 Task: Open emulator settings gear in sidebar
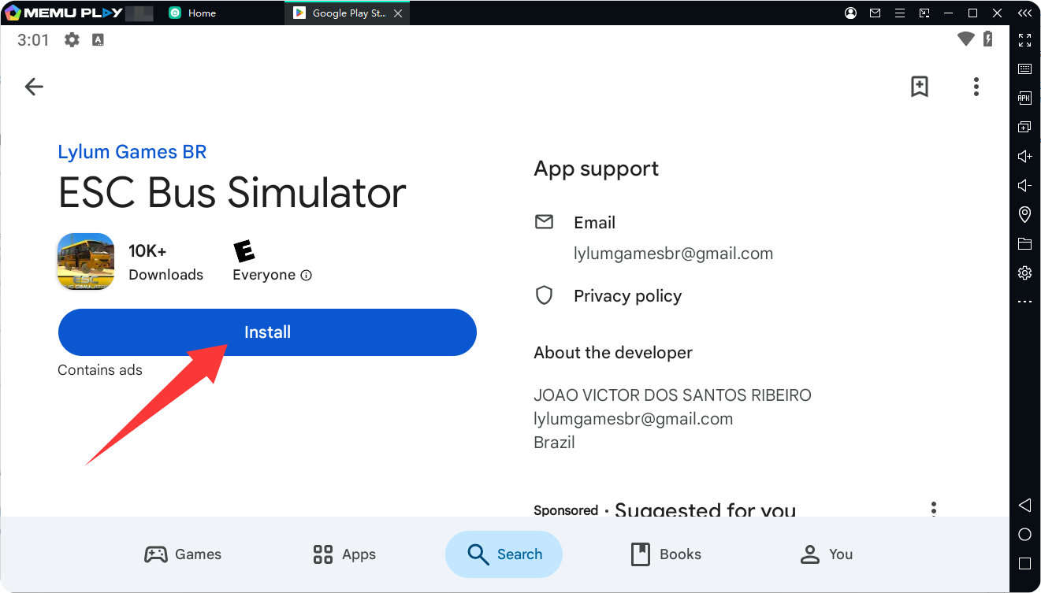tap(1024, 272)
